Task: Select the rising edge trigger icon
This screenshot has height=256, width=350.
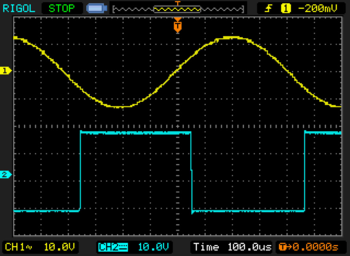Action: coord(269,8)
